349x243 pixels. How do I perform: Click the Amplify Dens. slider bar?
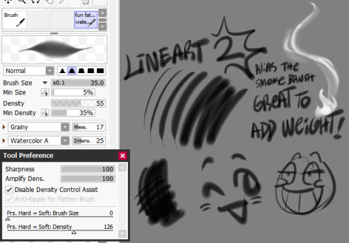click(x=88, y=178)
